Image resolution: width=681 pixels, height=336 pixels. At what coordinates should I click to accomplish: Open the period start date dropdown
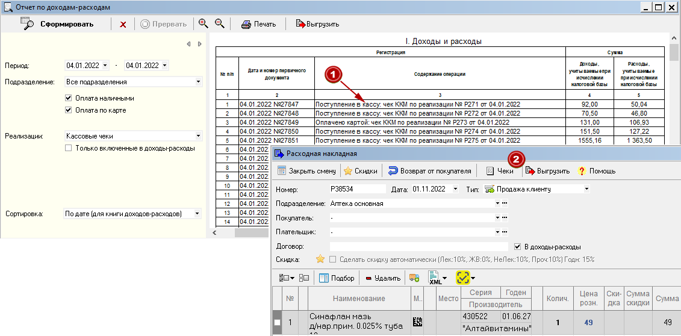point(105,66)
